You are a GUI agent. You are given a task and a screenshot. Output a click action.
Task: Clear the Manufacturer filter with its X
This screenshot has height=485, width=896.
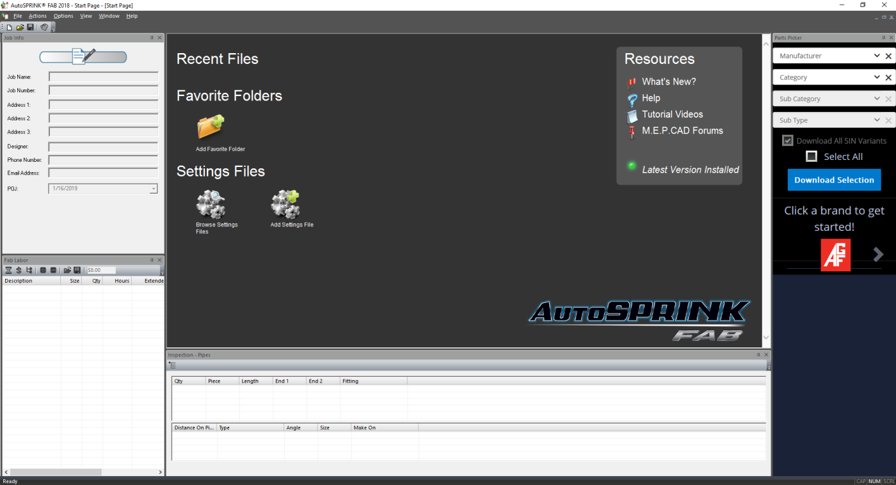(x=888, y=56)
